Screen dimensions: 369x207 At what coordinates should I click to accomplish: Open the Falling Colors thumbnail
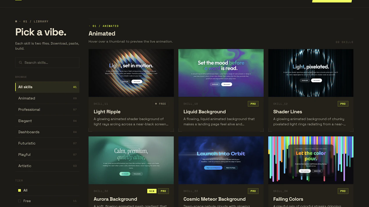point(311,160)
